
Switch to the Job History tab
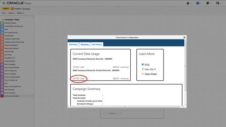(97, 44)
